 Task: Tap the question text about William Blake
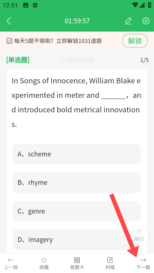pyautogui.click(x=76, y=102)
